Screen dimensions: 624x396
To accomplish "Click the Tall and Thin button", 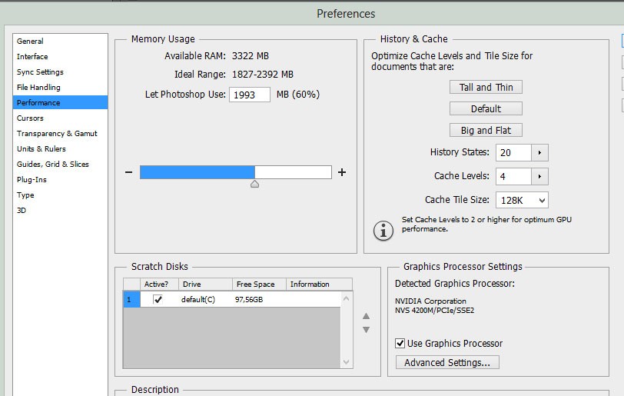I will (x=486, y=87).
